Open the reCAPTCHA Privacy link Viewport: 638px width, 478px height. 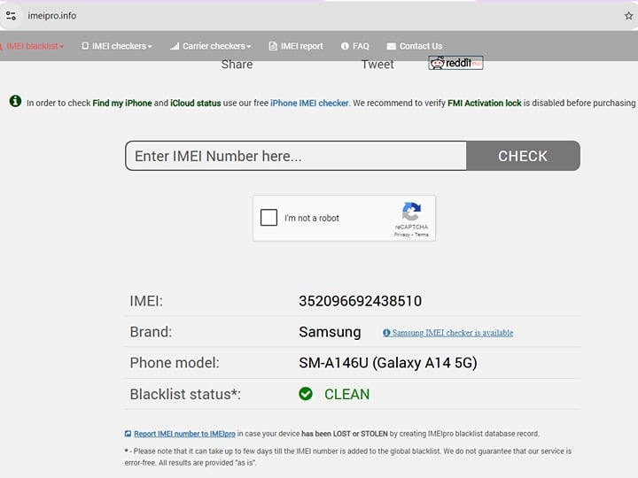[x=401, y=235]
